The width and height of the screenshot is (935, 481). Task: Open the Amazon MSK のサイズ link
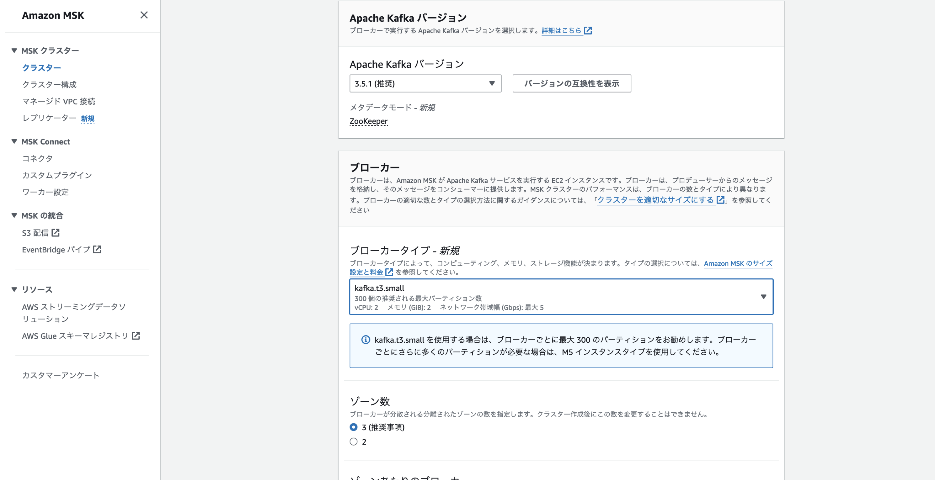click(738, 263)
